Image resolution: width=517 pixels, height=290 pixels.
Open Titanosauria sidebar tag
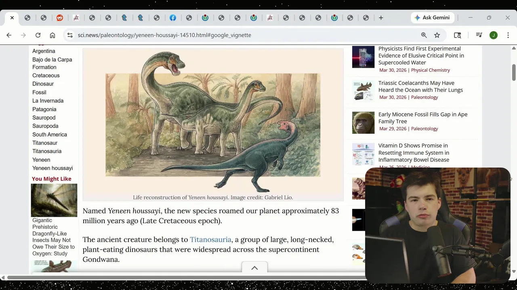(47, 151)
